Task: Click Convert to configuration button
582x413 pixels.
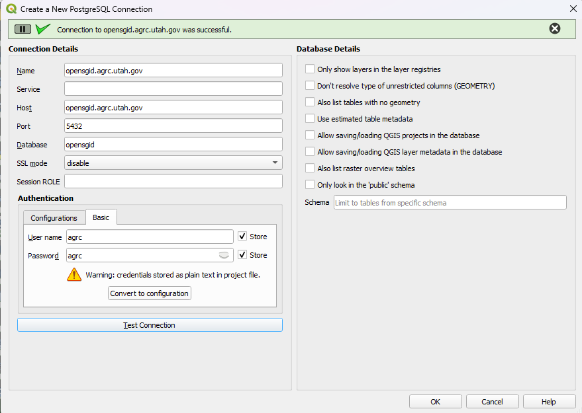Action: click(x=150, y=293)
